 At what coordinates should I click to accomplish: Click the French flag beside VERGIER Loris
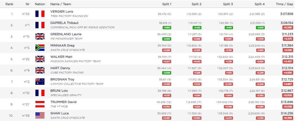(x=40, y=14)
